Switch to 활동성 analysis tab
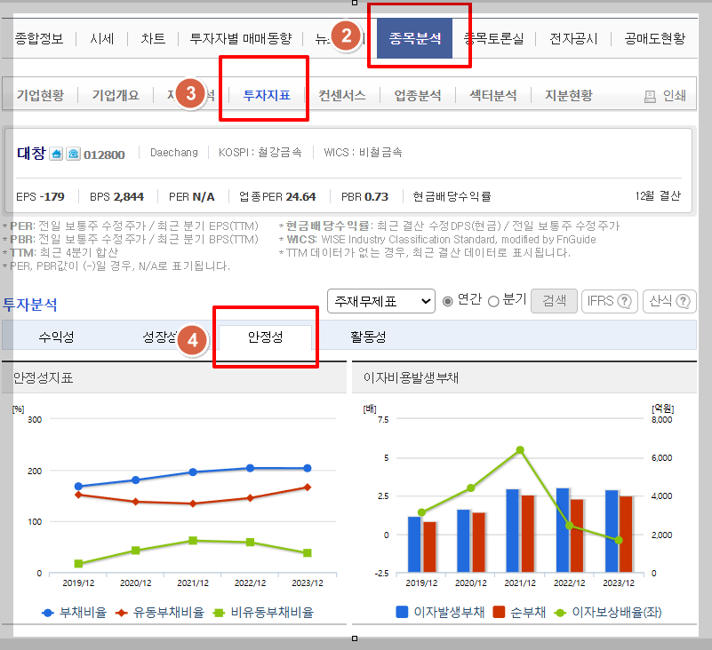The image size is (712, 650). tap(368, 337)
